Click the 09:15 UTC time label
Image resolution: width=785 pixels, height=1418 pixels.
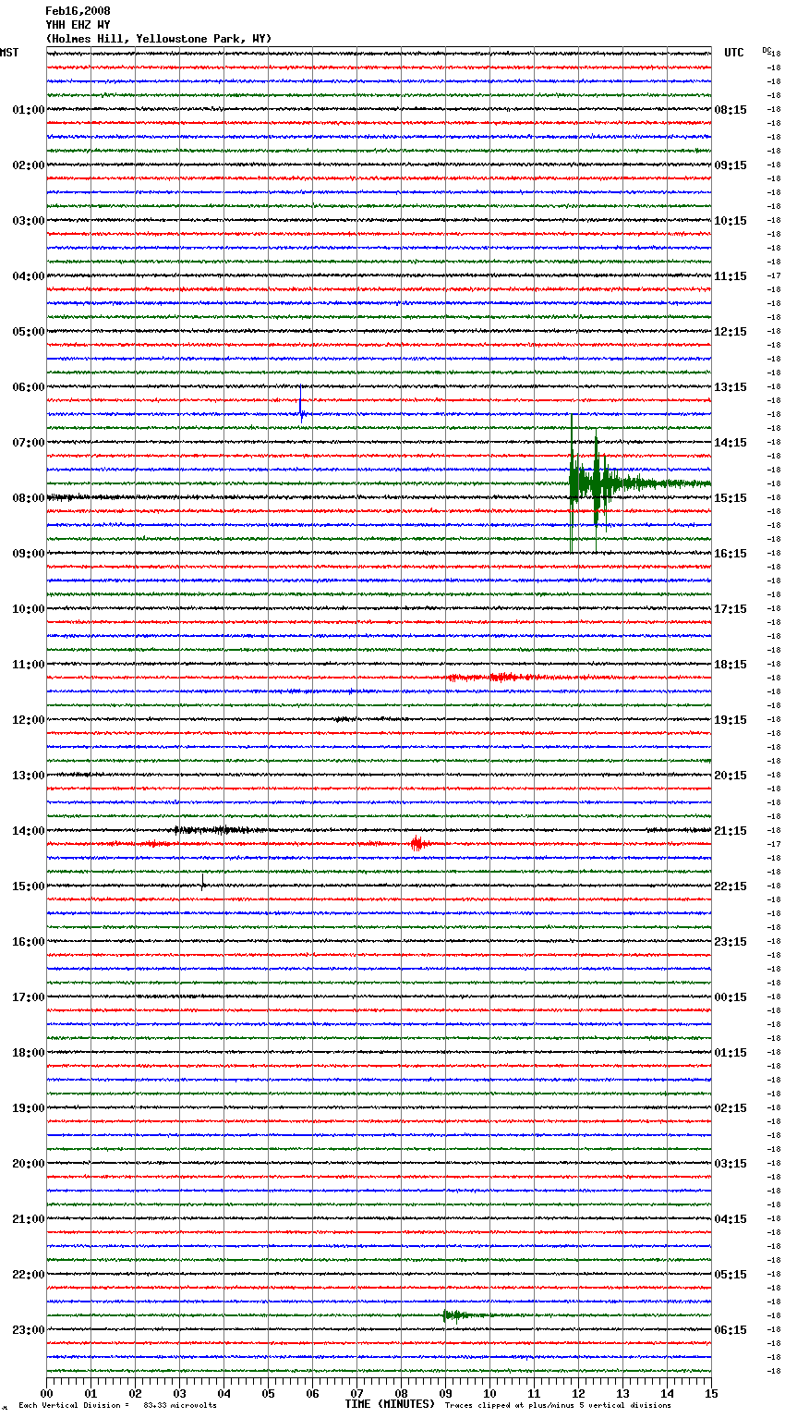(x=731, y=165)
